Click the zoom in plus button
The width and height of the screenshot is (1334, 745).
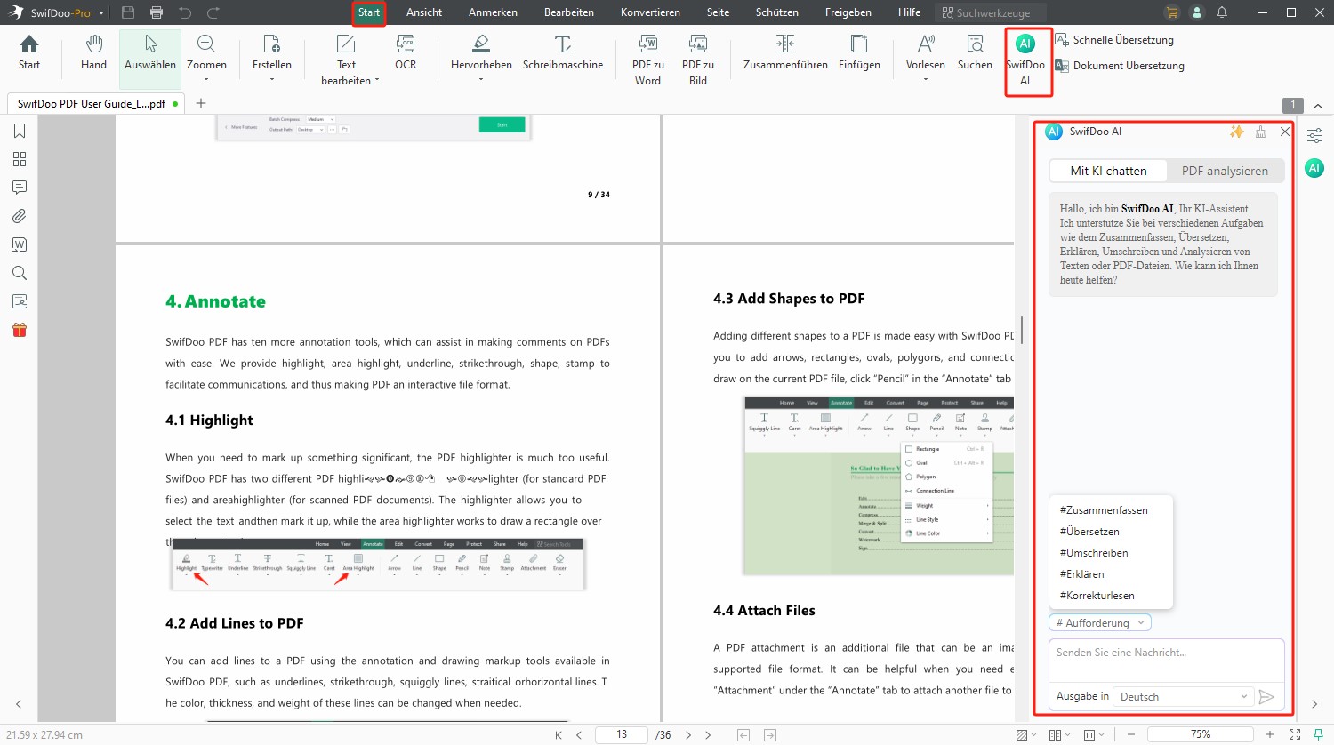(1270, 734)
